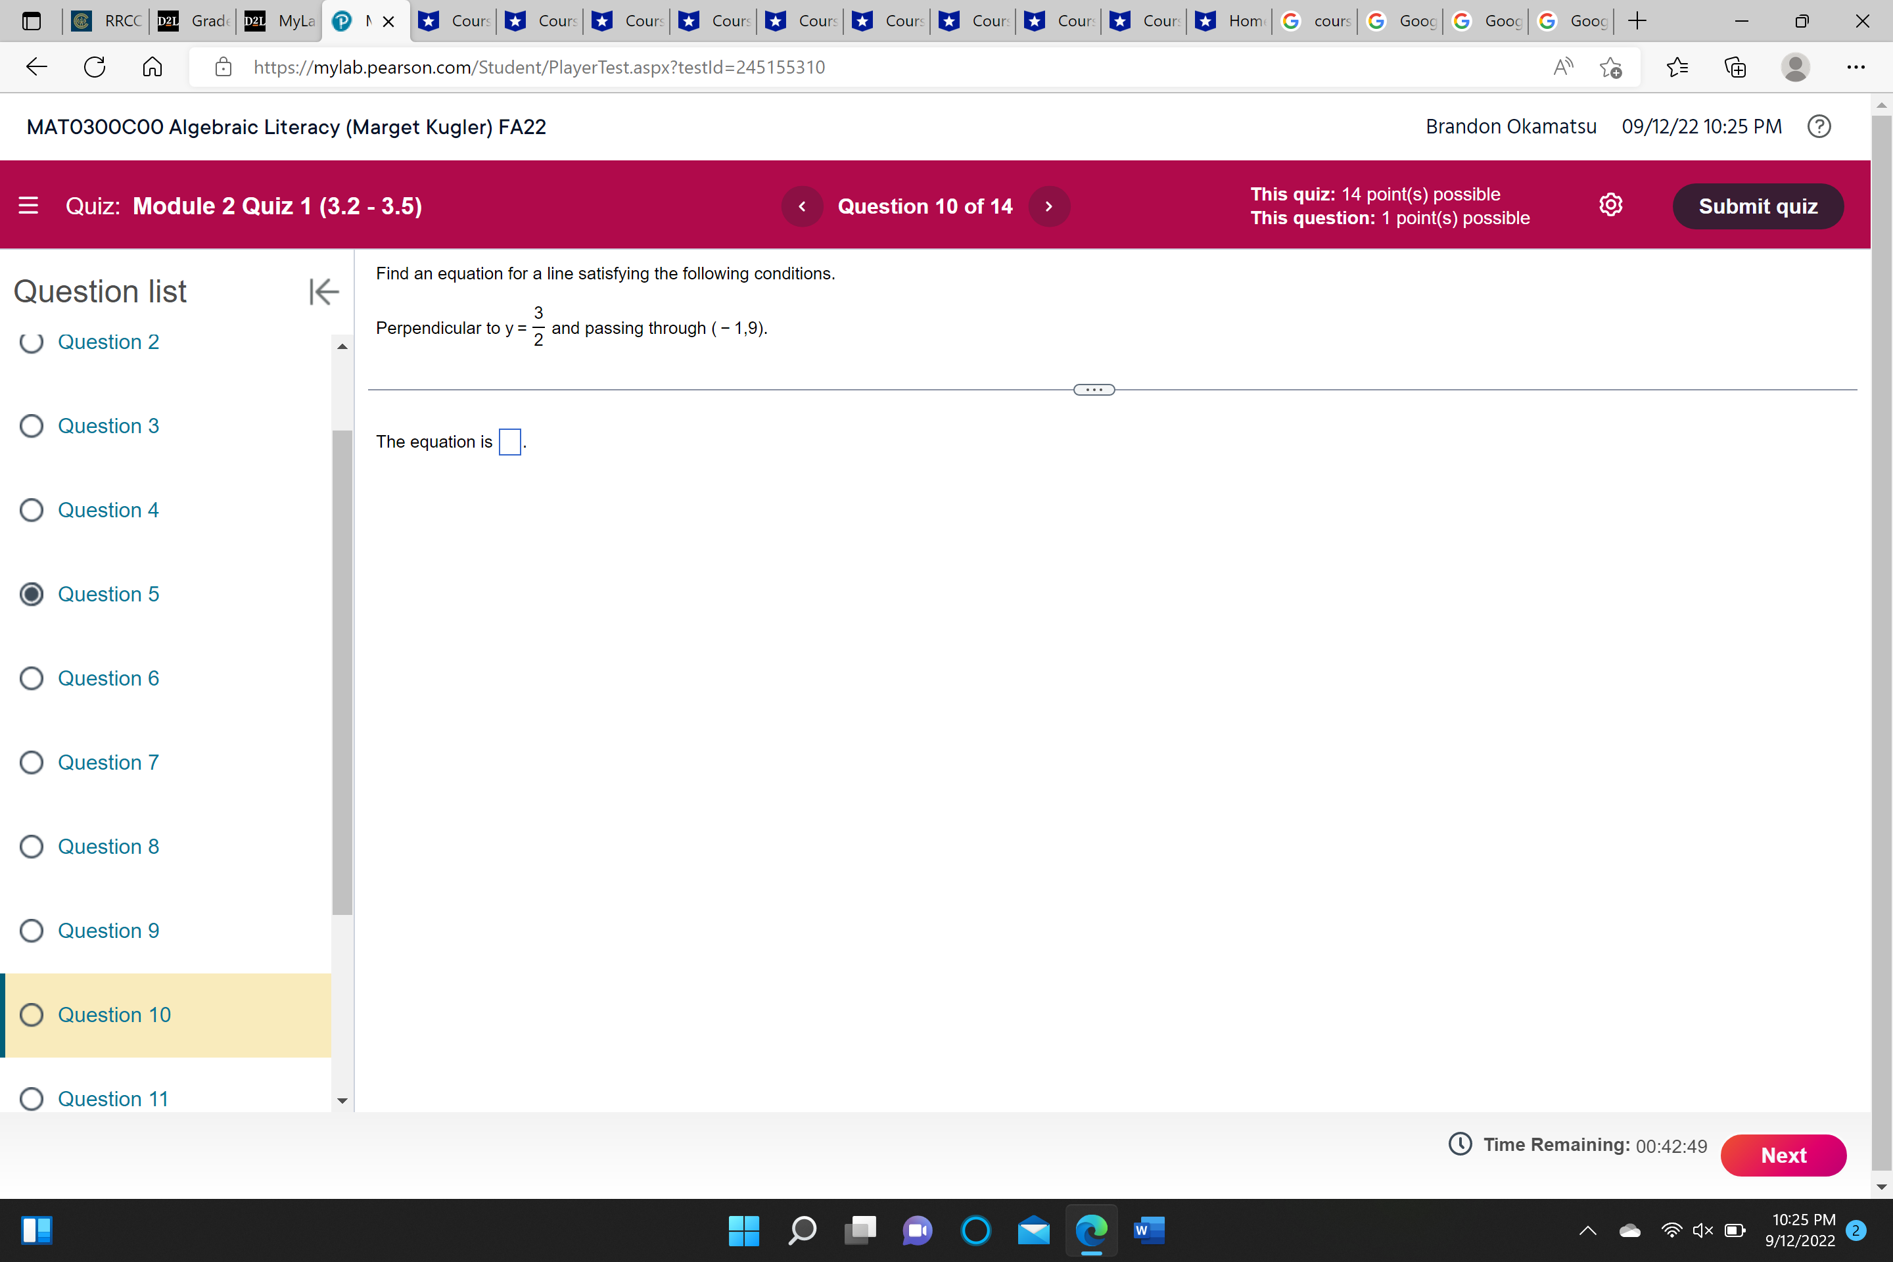The width and height of the screenshot is (1893, 1262).
Task: Open the quiz settings gear
Action: pos(1610,204)
